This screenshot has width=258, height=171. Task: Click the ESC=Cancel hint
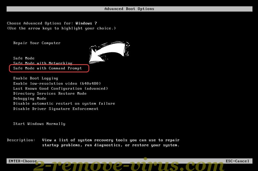click(237, 161)
